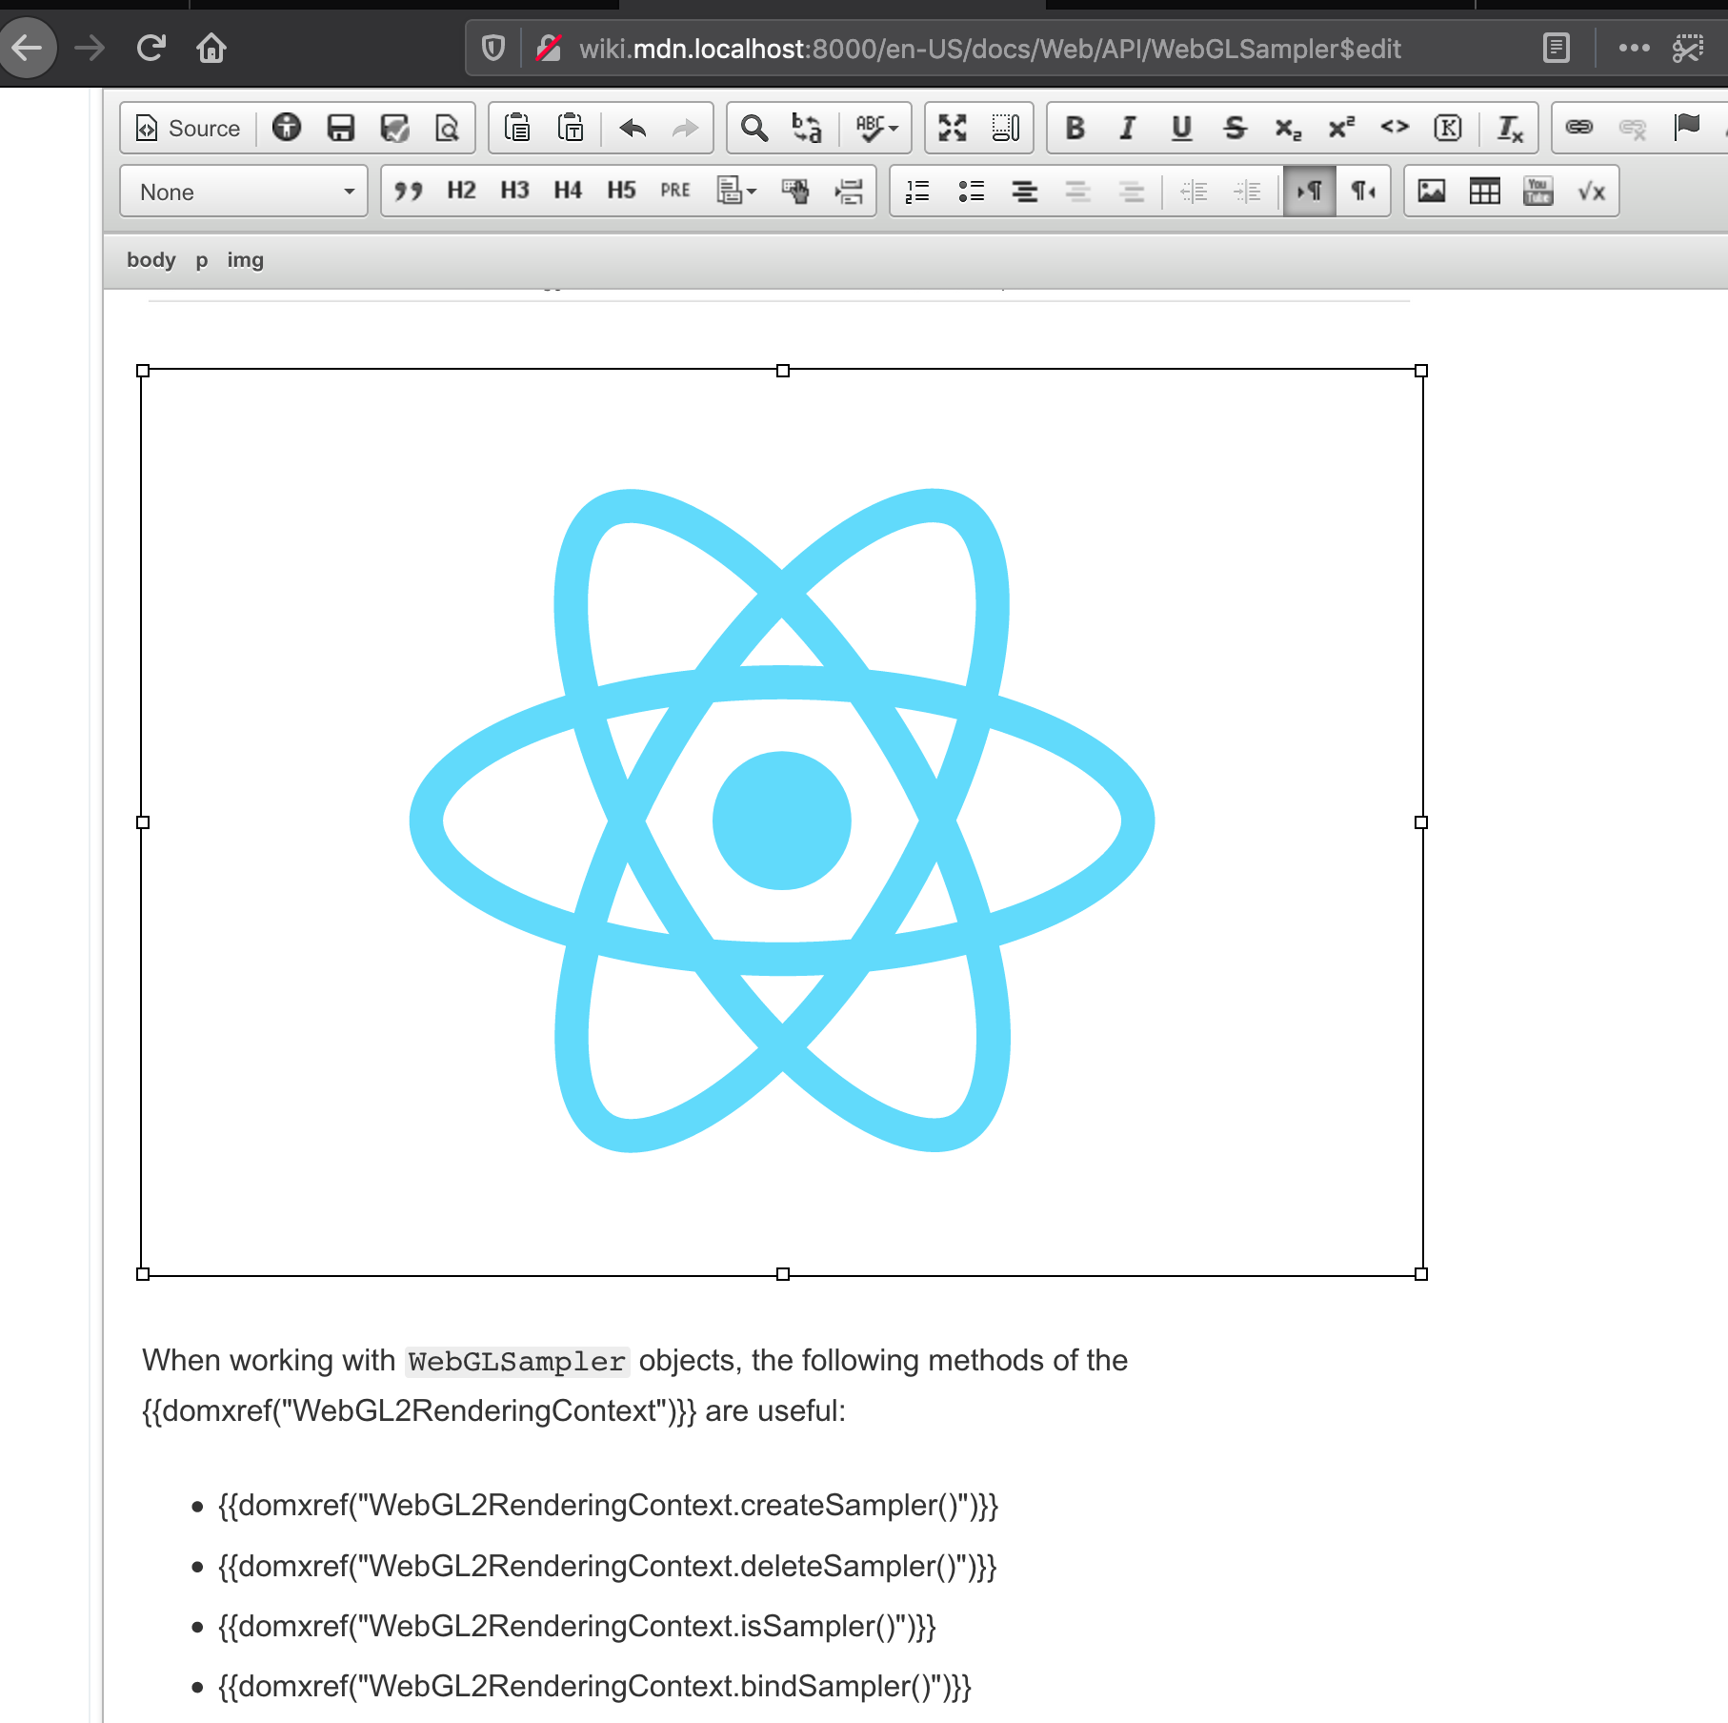Viewport: 1728px width, 1723px height.
Task: Select img in the element path
Action: [245, 259]
